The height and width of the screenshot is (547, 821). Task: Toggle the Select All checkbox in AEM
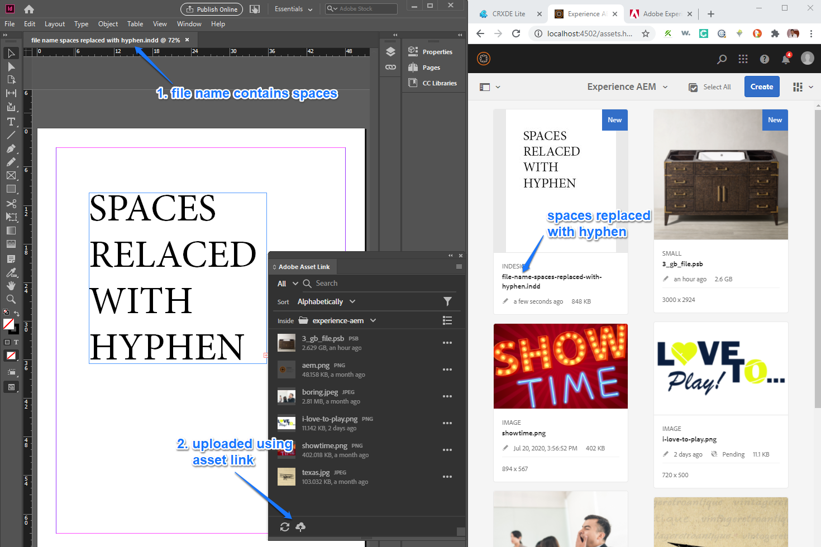693,88
